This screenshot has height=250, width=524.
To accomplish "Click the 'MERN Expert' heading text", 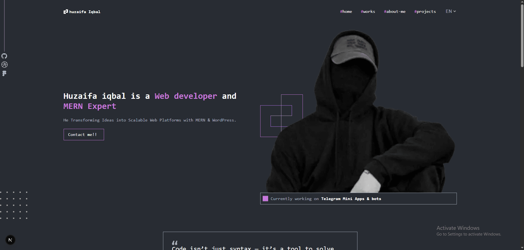I will pos(90,106).
